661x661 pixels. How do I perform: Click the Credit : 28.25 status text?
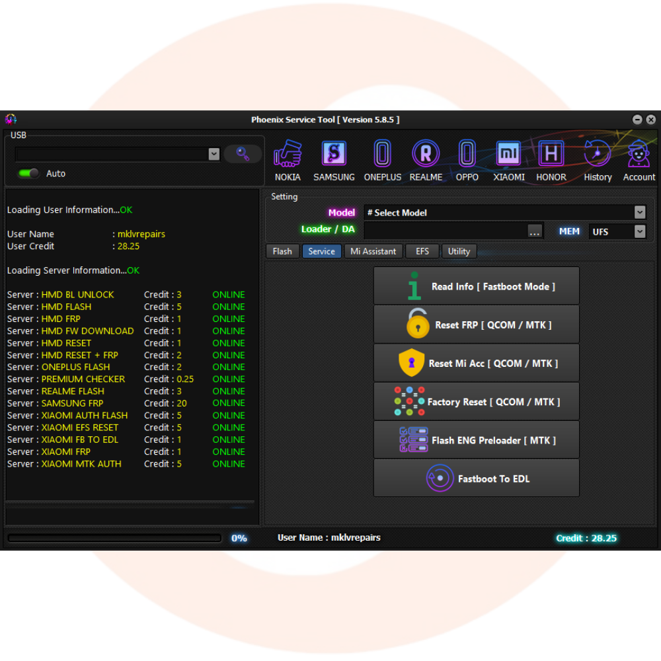(x=586, y=538)
